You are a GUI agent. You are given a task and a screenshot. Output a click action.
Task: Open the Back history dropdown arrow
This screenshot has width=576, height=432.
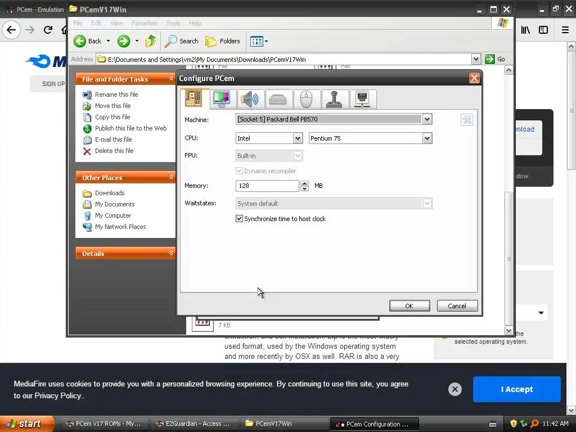(x=108, y=41)
